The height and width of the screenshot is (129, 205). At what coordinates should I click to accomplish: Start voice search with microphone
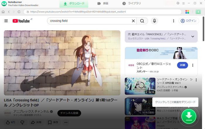tap(154, 21)
